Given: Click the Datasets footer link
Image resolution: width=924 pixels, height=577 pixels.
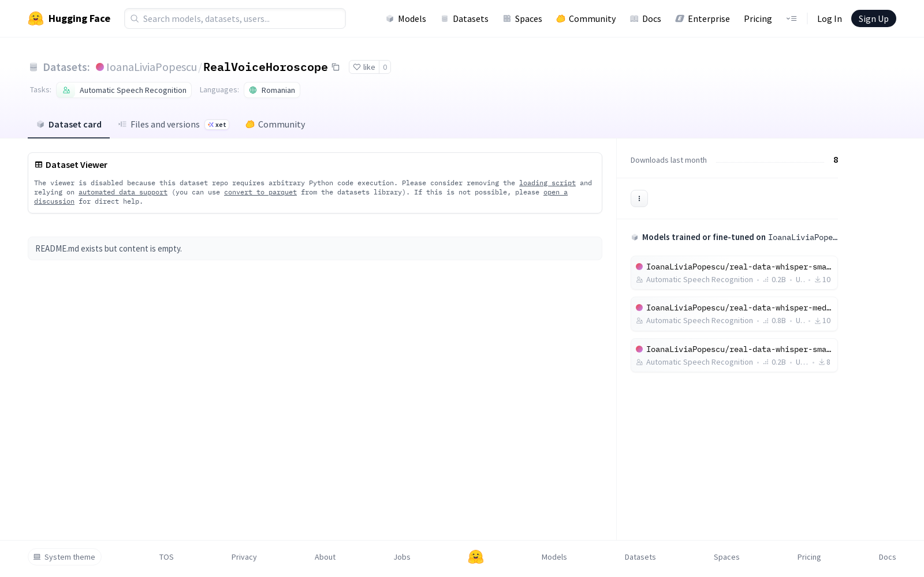Looking at the screenshot, I should pos(640,557).
